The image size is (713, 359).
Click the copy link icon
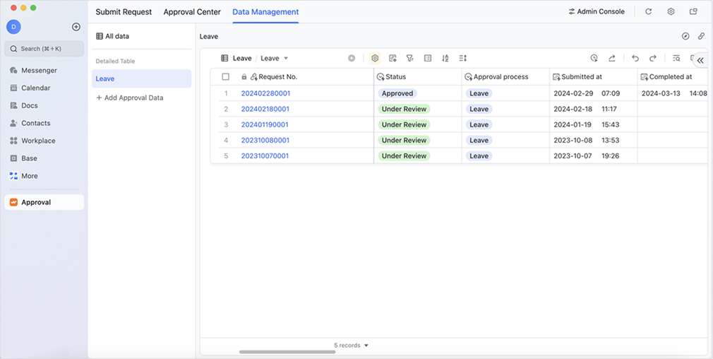(x=701, y=36)
